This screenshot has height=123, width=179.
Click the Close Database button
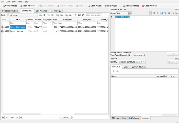click(x=150, y=6)
